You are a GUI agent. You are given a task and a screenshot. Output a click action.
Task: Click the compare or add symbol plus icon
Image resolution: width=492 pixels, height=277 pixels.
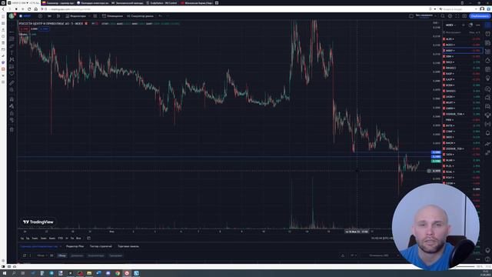40,16
